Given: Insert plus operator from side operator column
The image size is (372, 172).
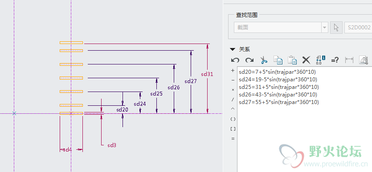Looking at the screenshot, I should tap(233, 71).
